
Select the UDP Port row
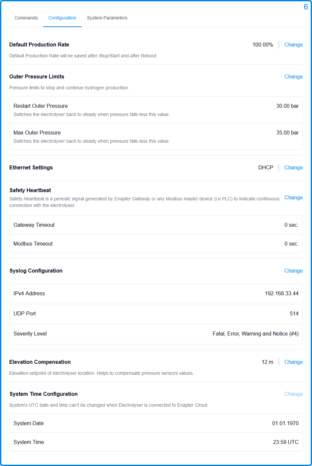tap(156, 313)
